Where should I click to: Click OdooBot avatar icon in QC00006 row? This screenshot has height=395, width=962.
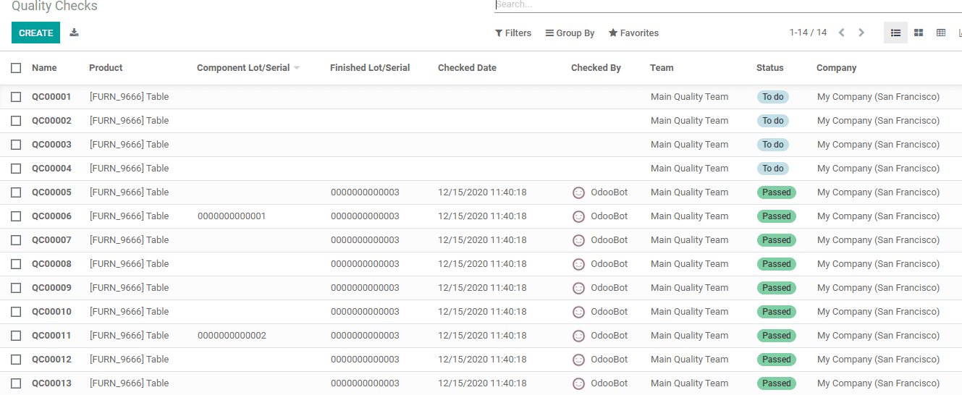coord(578,217)
